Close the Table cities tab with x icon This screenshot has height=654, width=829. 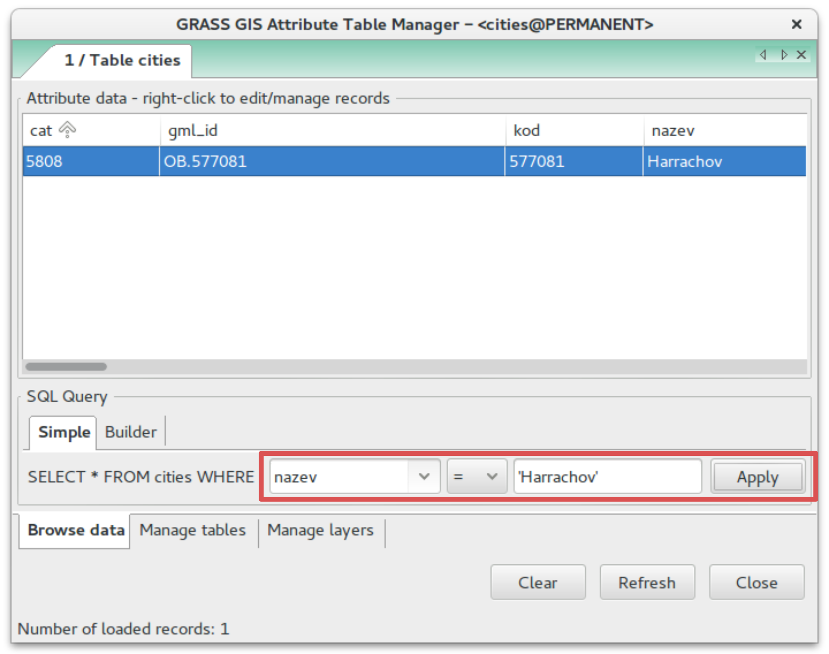[x=801, y=55]
